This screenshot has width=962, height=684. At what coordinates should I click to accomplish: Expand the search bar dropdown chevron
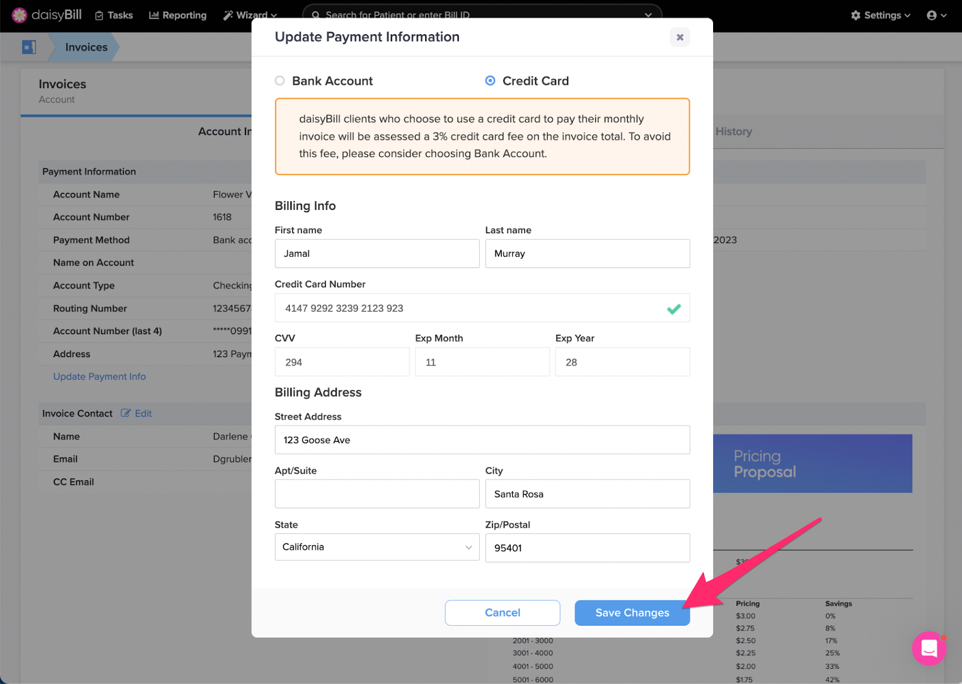click(x=648, y=15)
